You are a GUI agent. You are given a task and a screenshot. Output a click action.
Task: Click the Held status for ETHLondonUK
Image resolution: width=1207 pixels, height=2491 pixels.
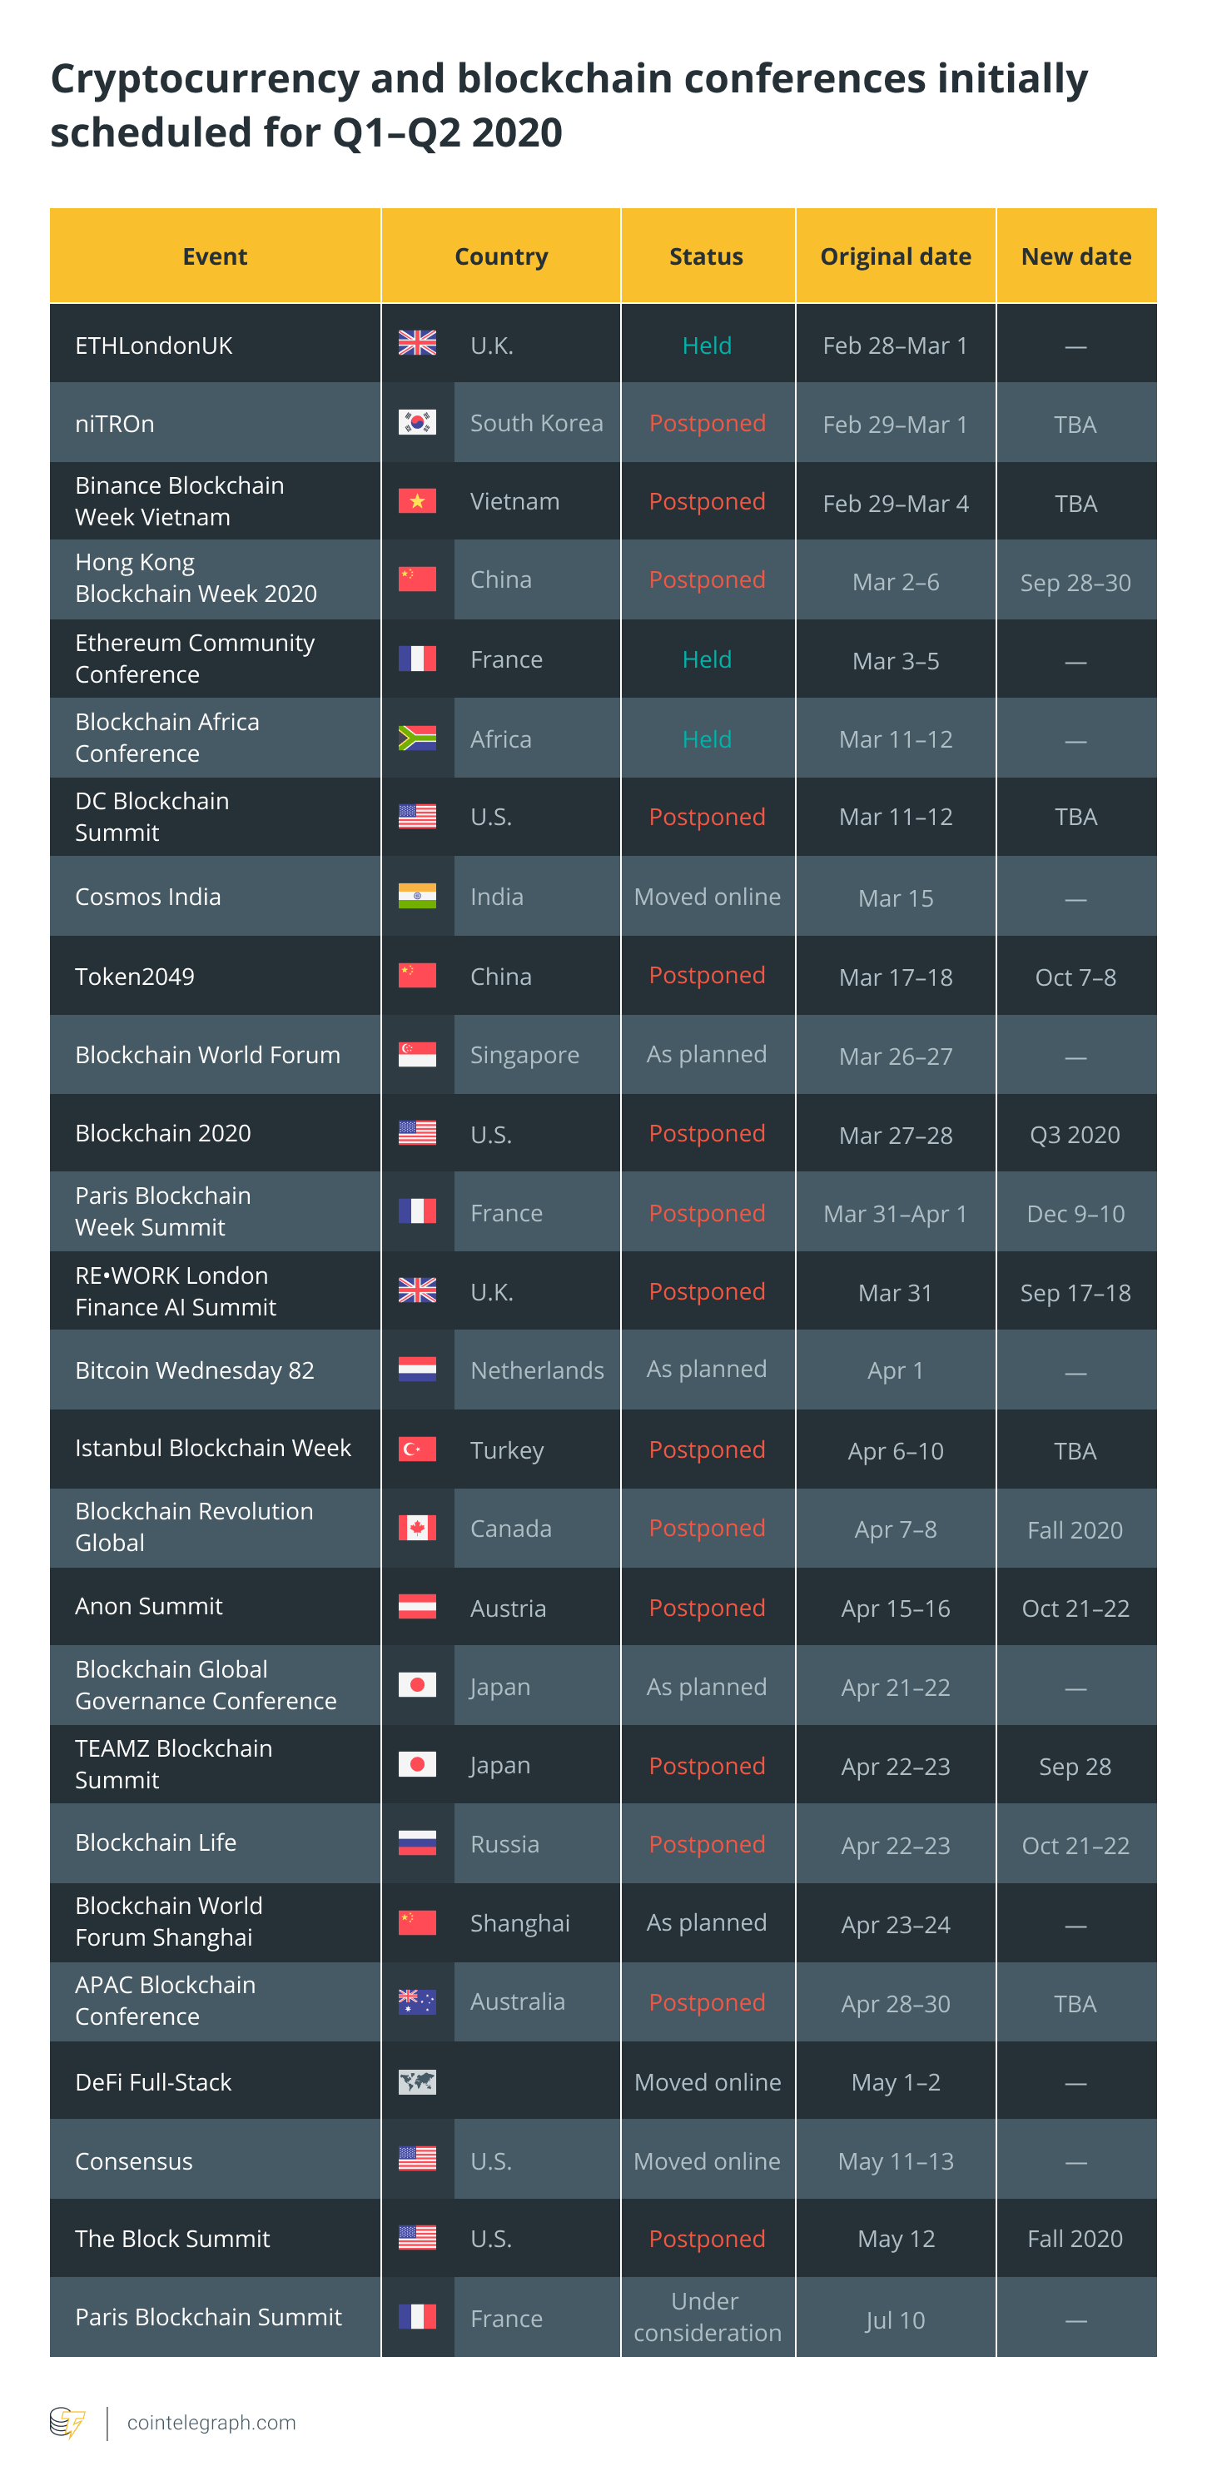(x=707, y=346)
